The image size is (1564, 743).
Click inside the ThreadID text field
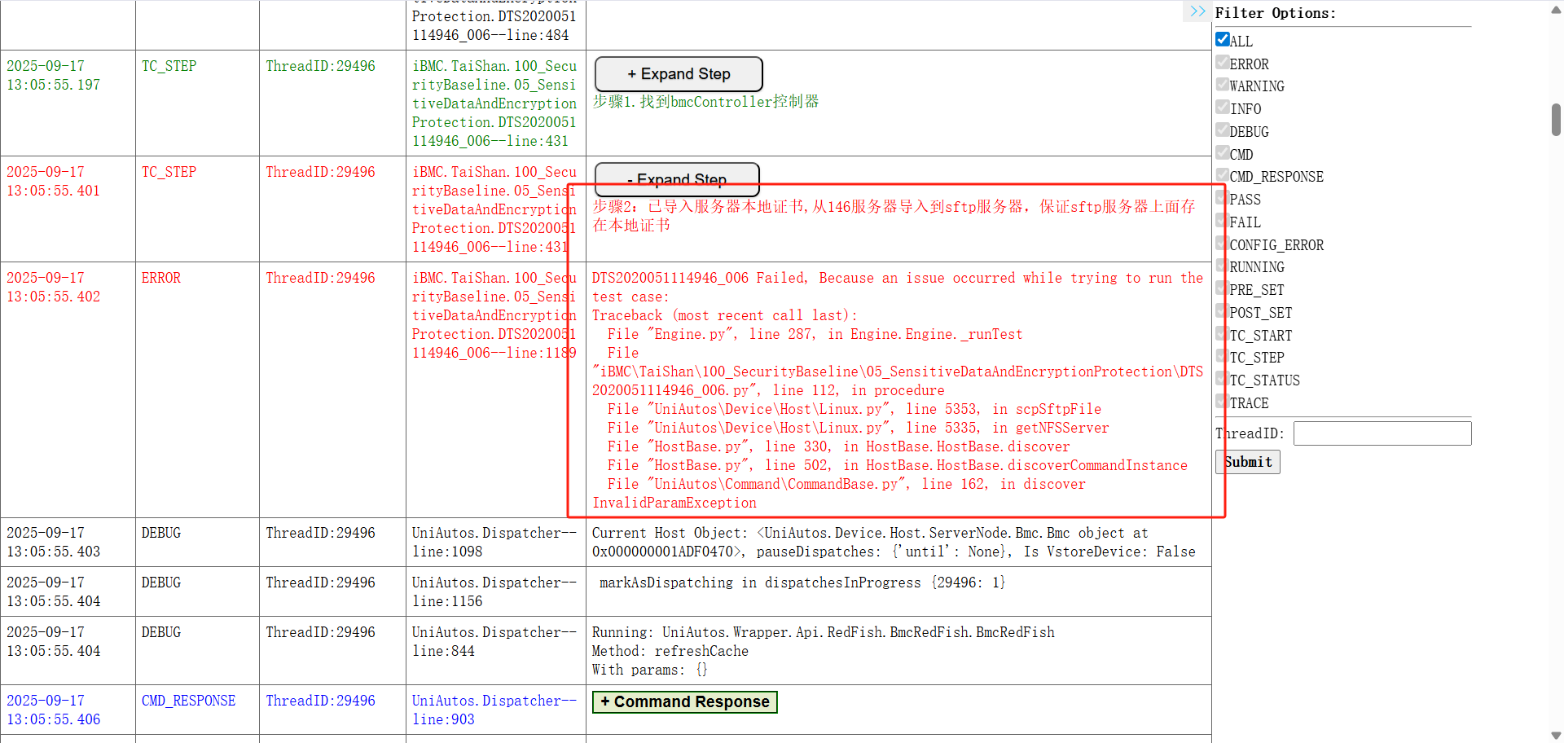1382,433
